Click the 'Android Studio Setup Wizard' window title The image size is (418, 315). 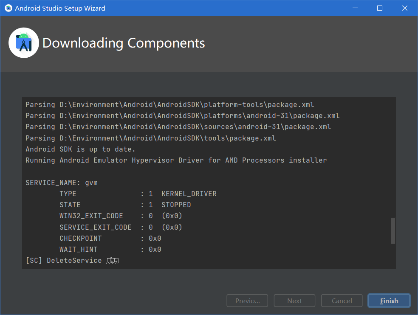coord(60,8)
